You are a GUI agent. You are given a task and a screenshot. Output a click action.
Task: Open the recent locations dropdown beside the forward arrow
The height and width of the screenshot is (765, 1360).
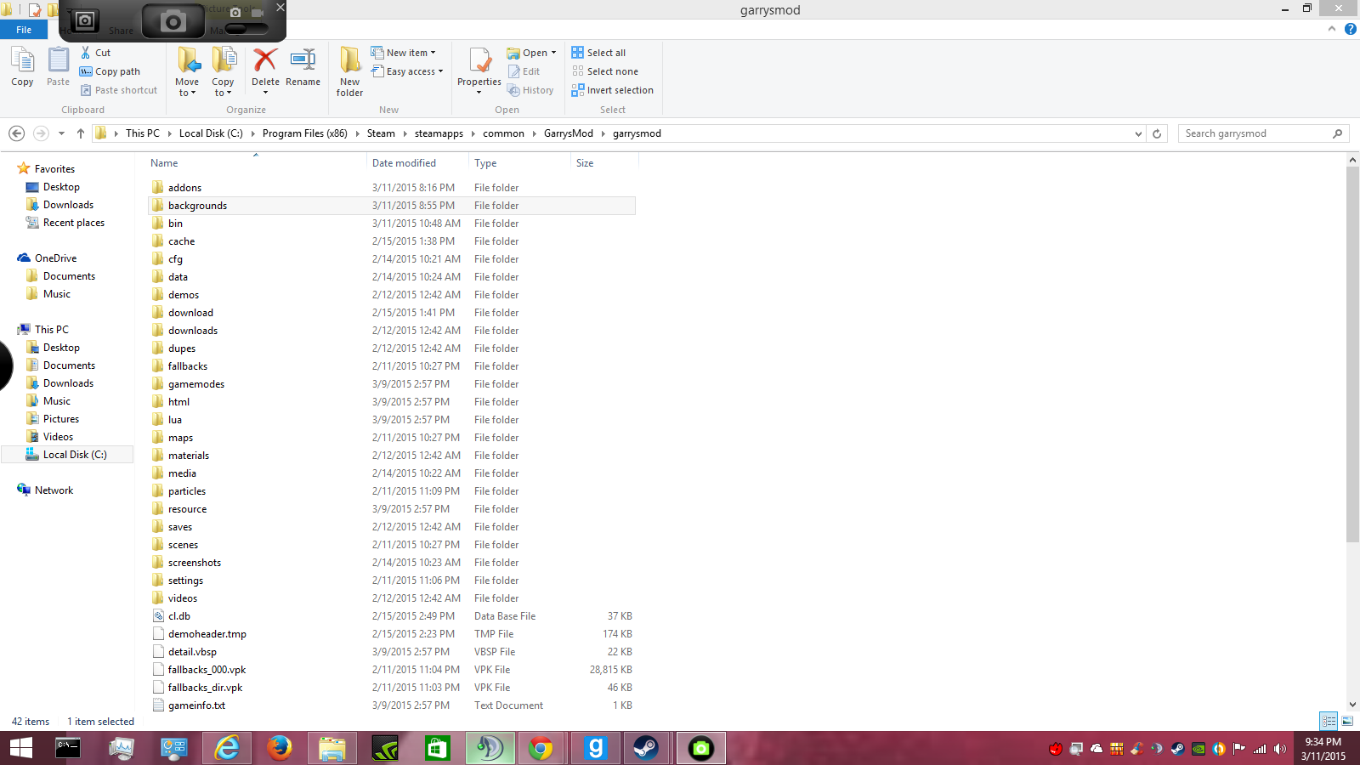tap(61, 133)
